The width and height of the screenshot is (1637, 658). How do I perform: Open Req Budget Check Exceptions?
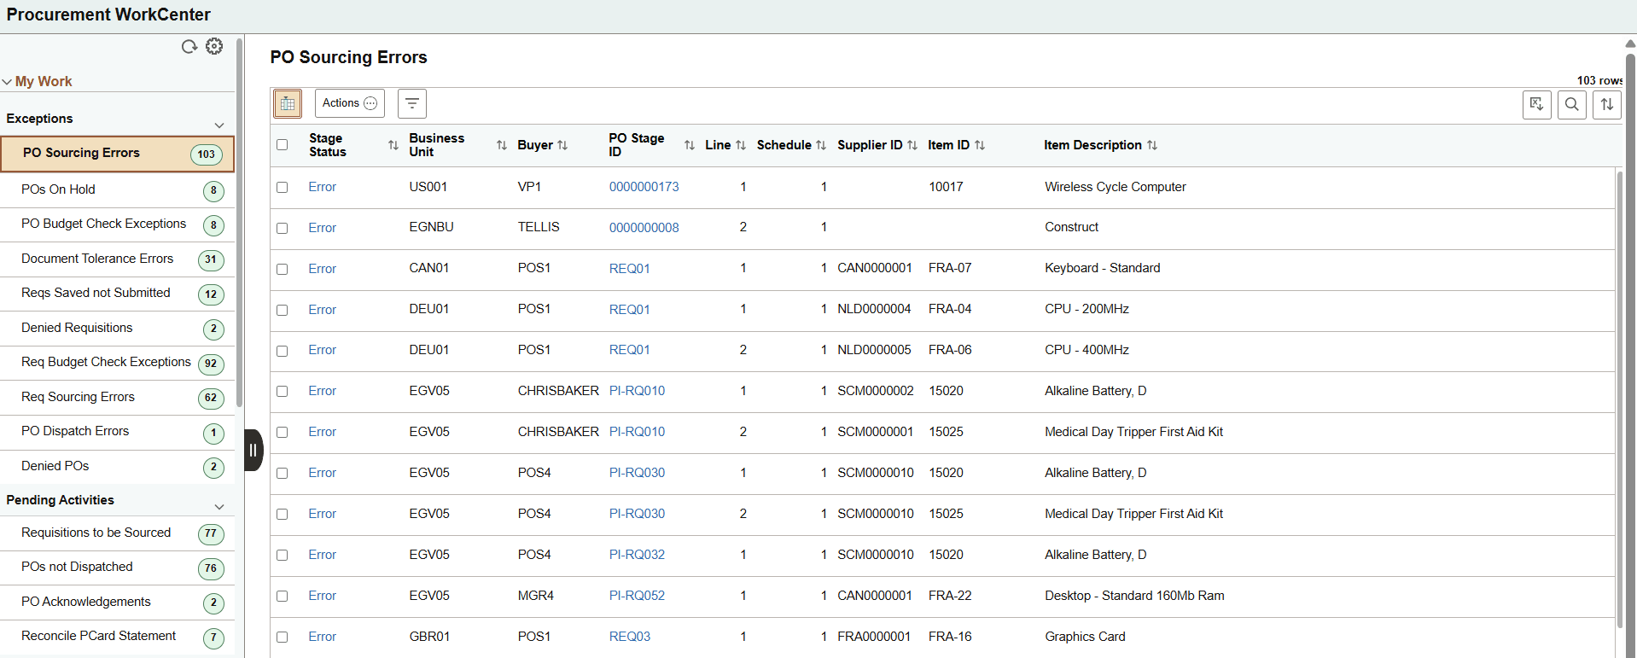118,363
